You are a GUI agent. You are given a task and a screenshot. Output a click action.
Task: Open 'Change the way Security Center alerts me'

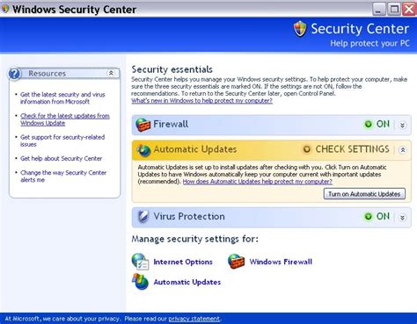63,176
